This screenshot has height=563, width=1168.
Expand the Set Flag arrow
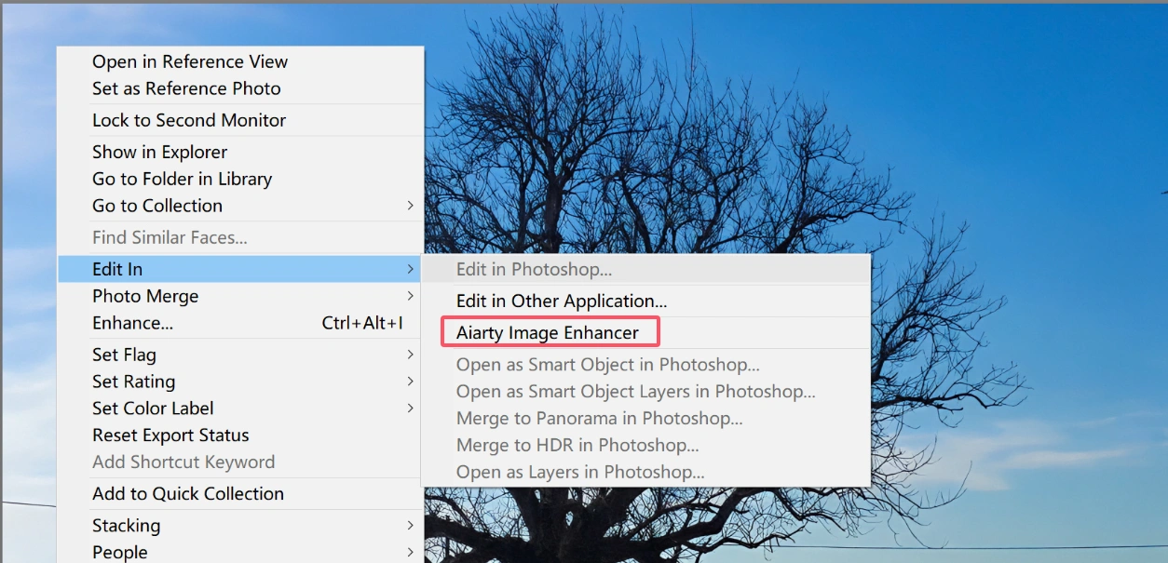coord(410,355)
